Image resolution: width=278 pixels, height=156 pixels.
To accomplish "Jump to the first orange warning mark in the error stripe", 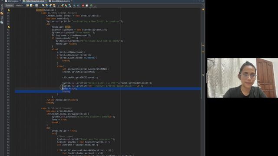I will coord(203,45).
